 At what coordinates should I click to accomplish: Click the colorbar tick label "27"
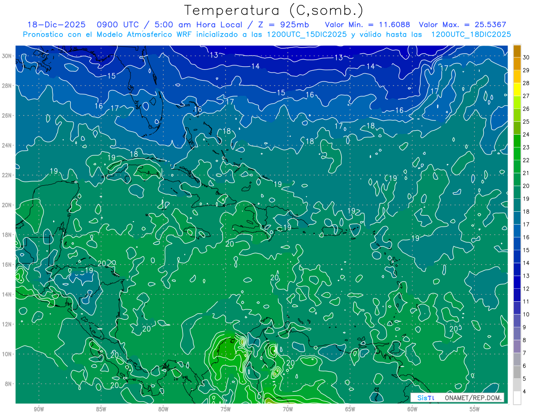526,96
